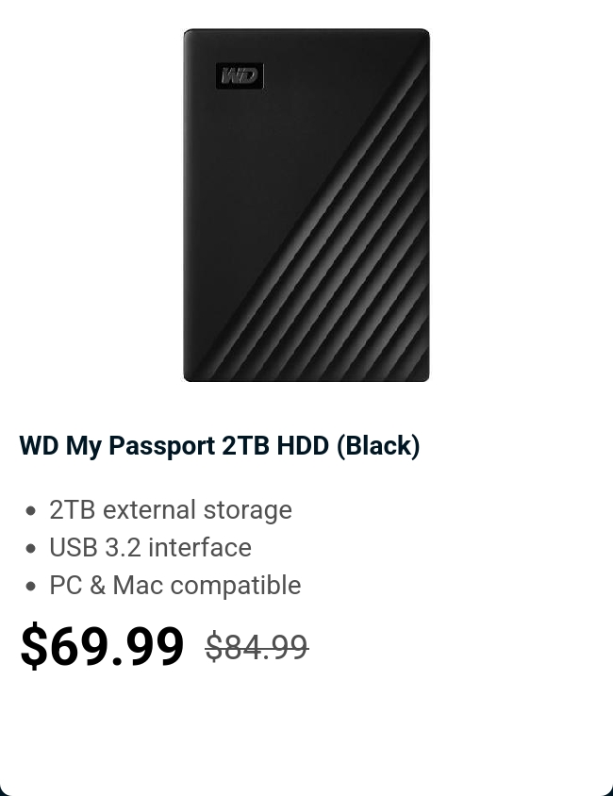613x796 pixels.
Task: Open the WD My Passport product image
Action: [x=306, y=205]
